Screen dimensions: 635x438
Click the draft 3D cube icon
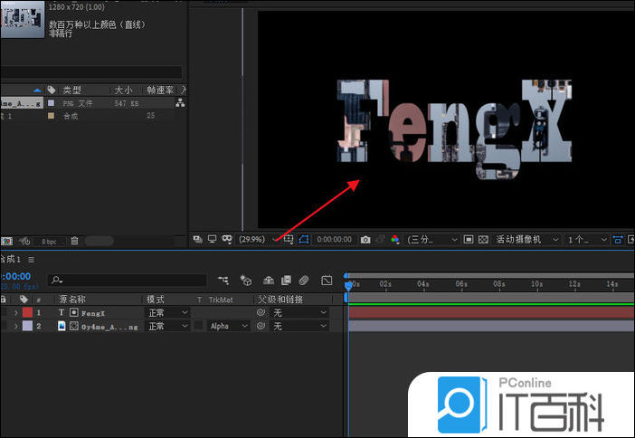pos(245,281)
